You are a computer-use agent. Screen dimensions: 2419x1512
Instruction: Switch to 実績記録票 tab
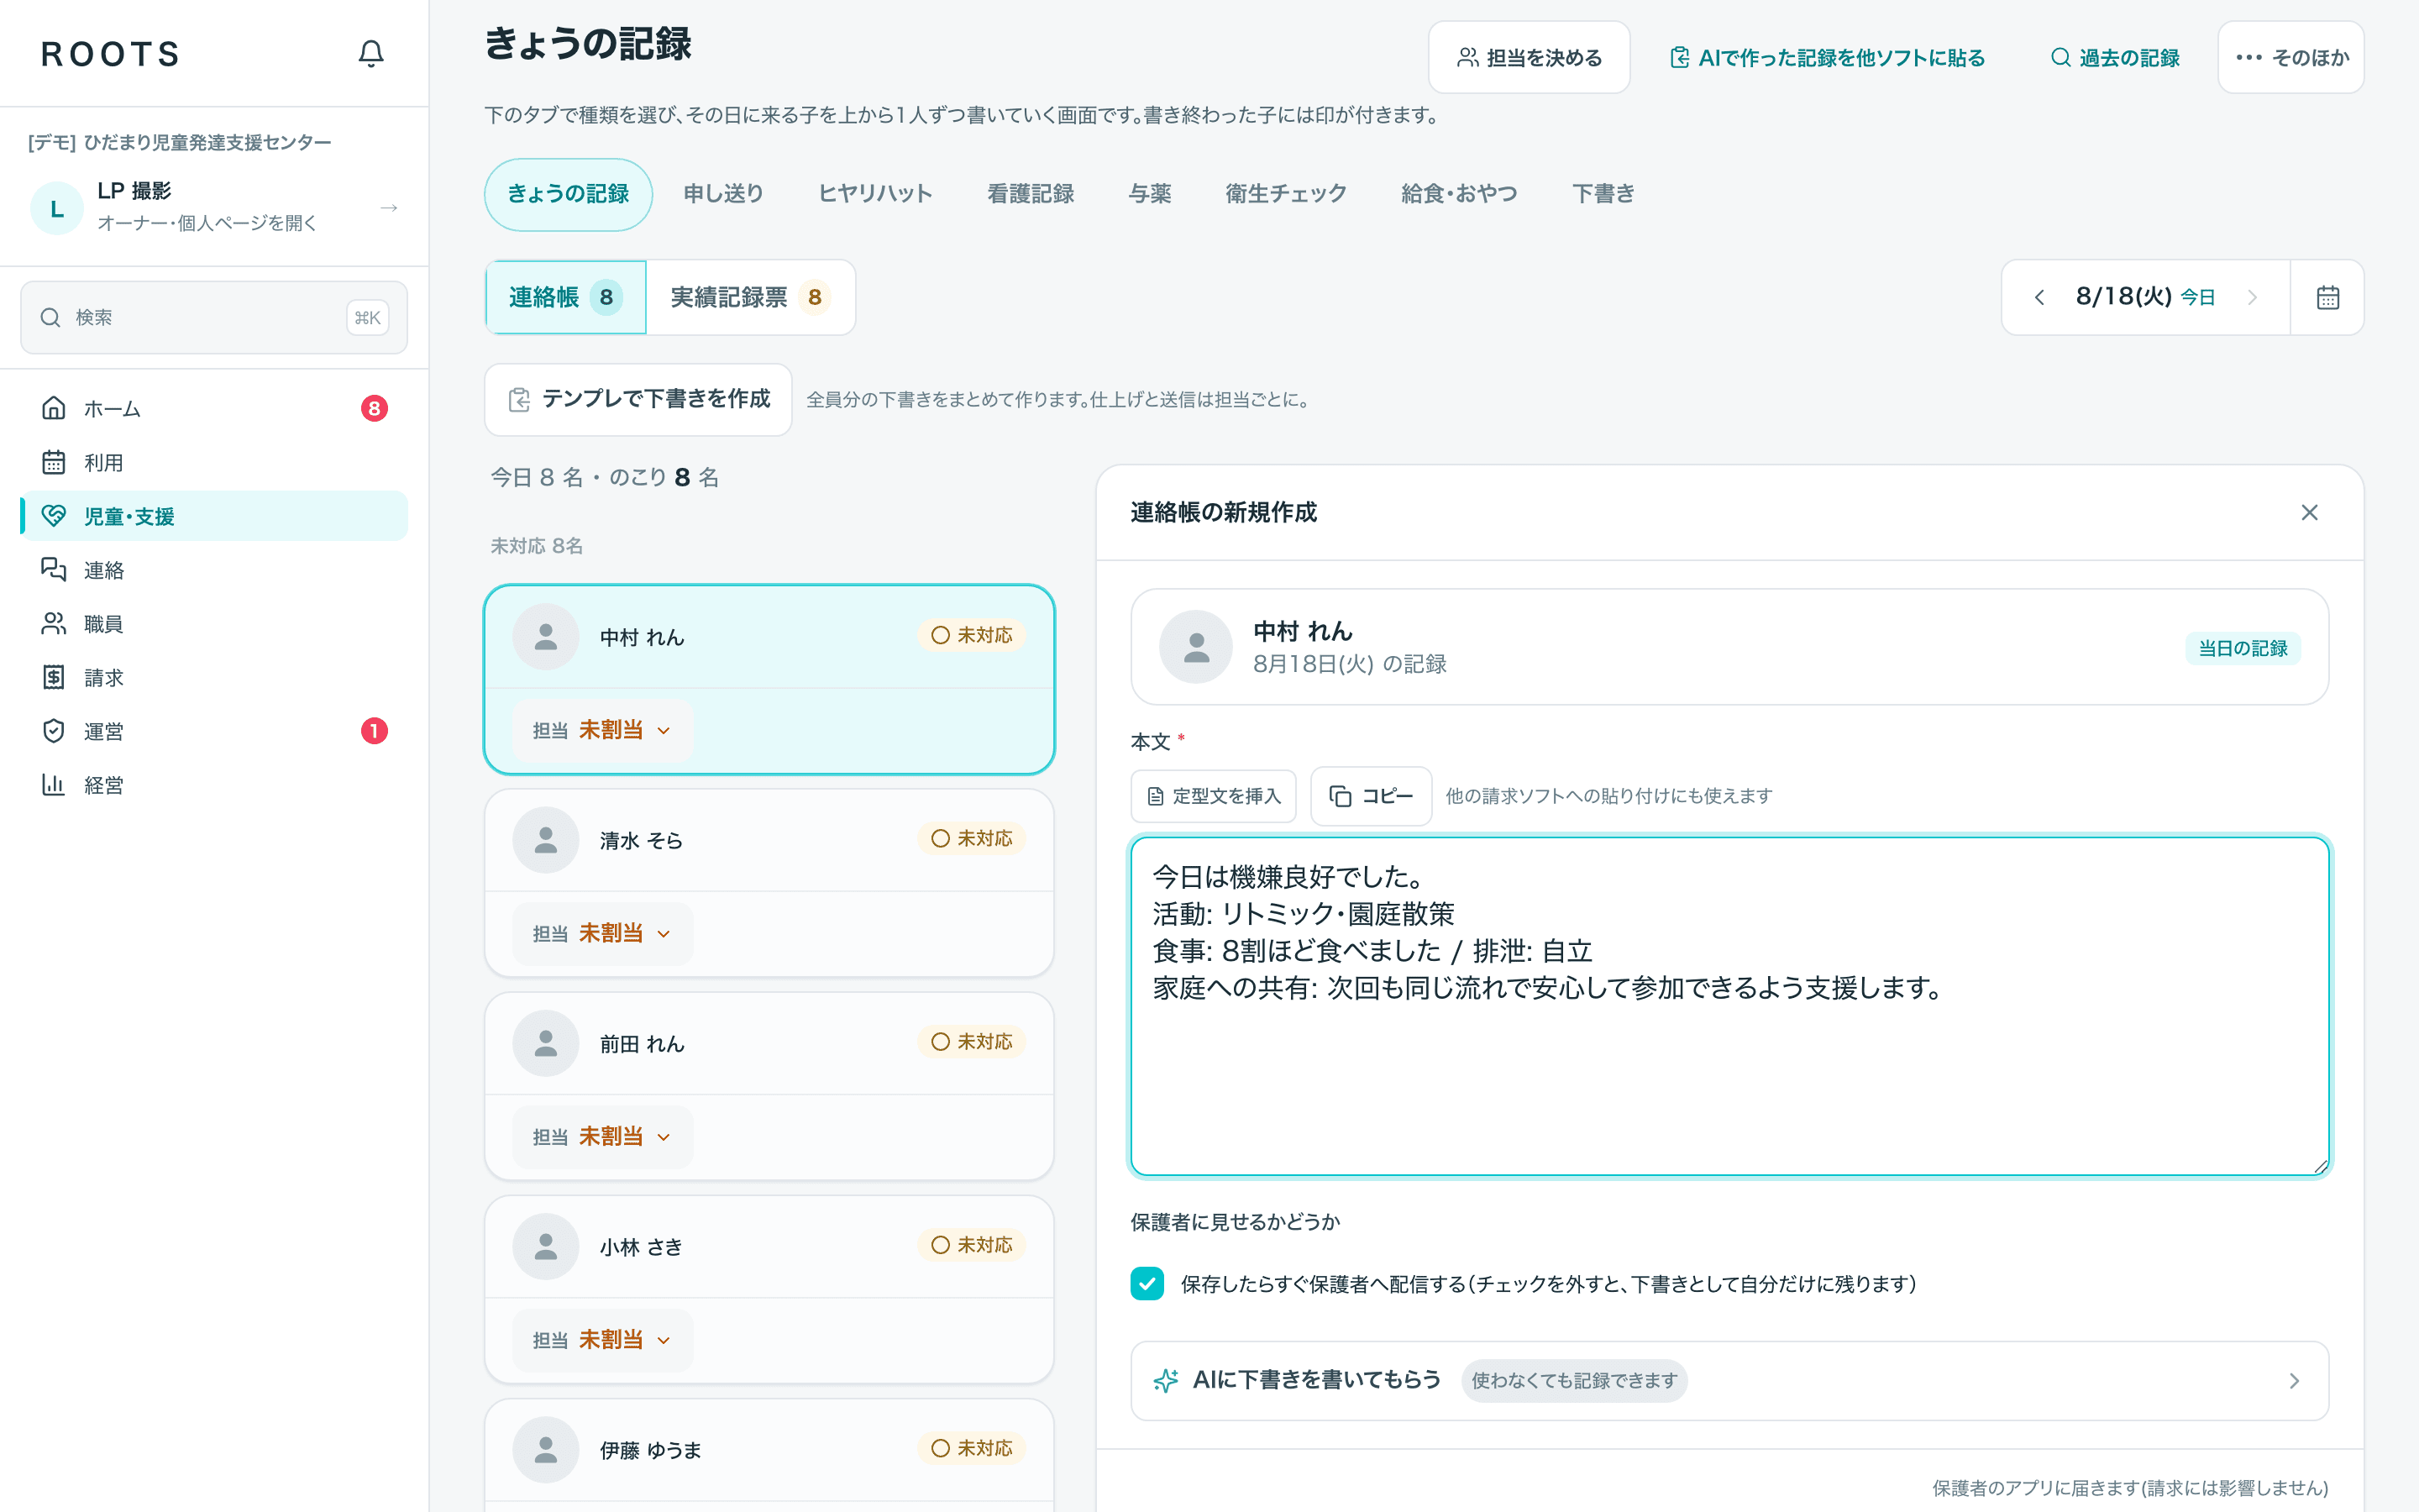[x=750, y=297]
